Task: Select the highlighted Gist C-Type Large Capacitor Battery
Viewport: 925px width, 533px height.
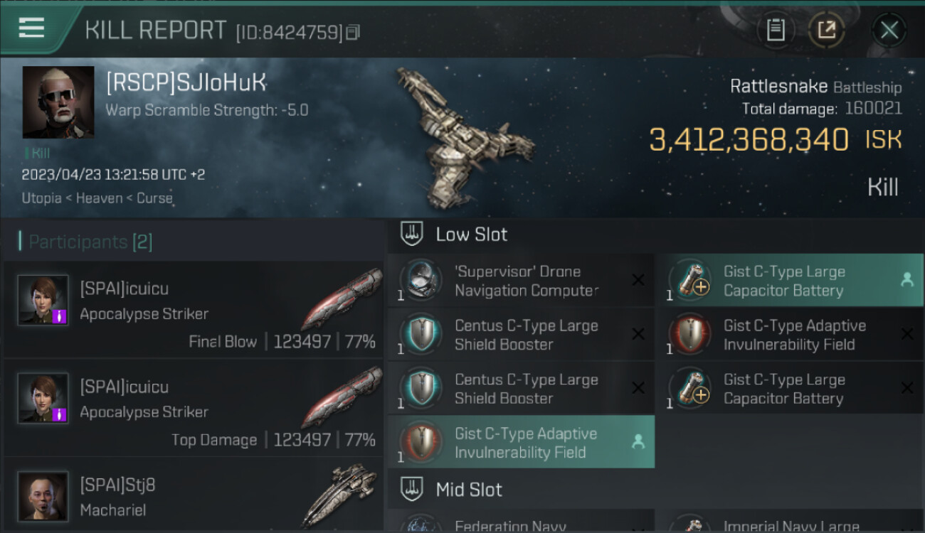Action: pyautogui.click(x=788, y=281)
